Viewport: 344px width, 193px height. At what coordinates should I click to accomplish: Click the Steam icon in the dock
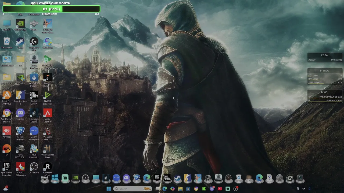pos(177,178)
